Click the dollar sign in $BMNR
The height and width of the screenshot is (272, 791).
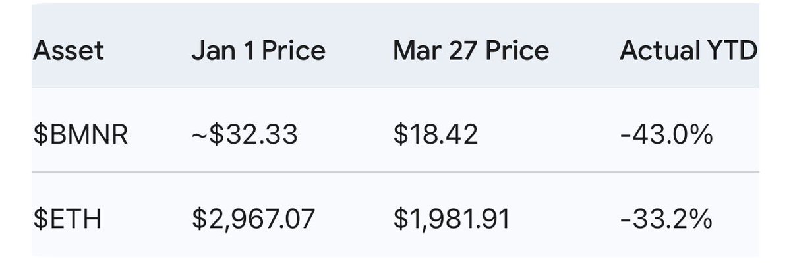pos(39,134)
